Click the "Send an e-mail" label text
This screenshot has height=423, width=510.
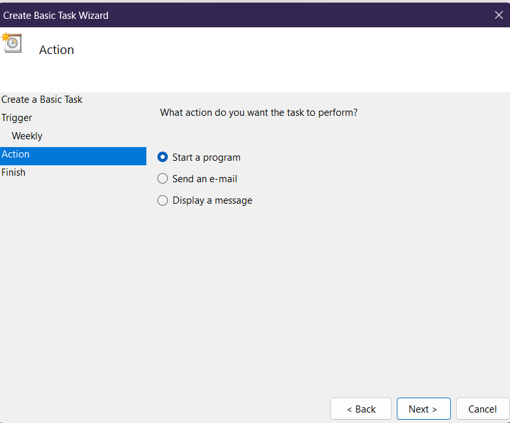pyautogui.click(x=204, y=179)
